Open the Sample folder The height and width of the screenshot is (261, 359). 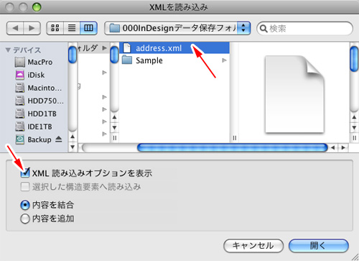pos(174,60)
